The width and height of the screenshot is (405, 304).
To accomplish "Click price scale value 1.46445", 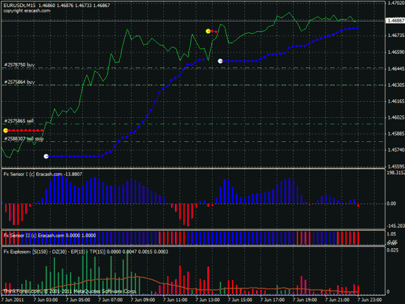I will tap(395, 69).
